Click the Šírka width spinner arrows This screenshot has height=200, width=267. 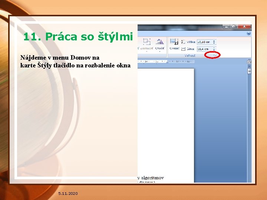(214, 49)
